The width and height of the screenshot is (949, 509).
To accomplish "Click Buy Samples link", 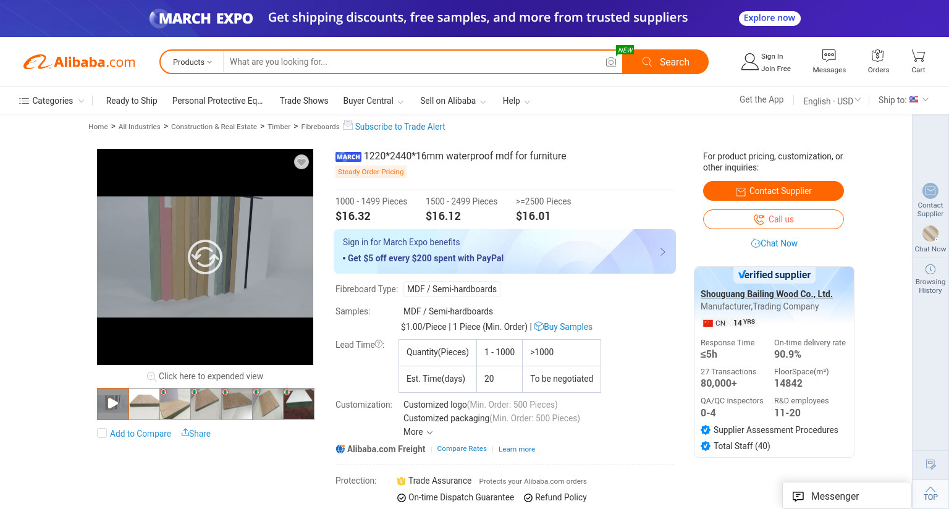I will click(x=563, y=326).
